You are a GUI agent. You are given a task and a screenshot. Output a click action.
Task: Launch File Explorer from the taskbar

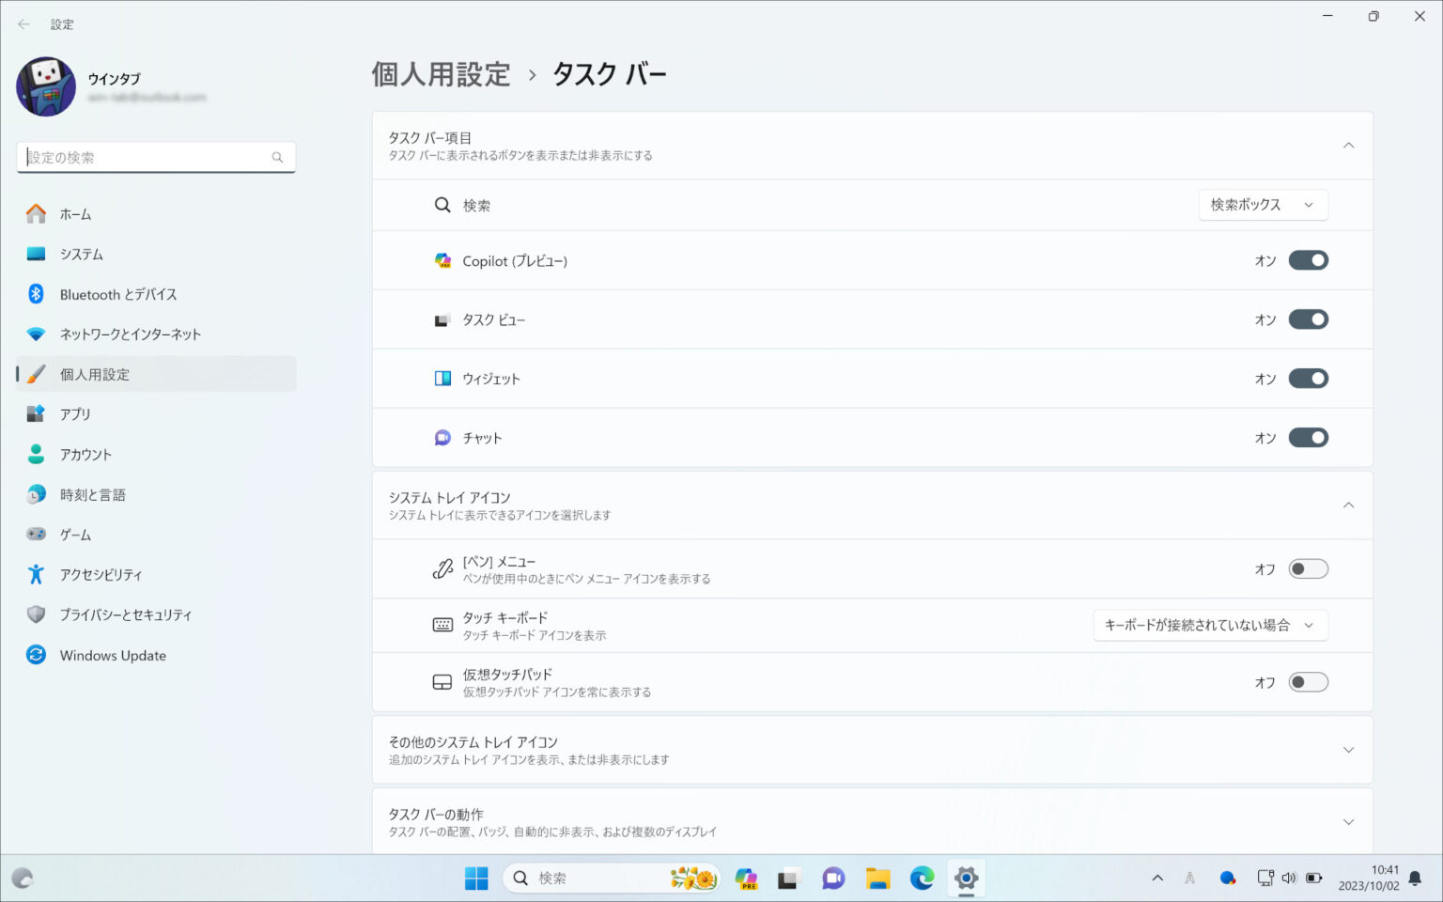tap(877, 879)
